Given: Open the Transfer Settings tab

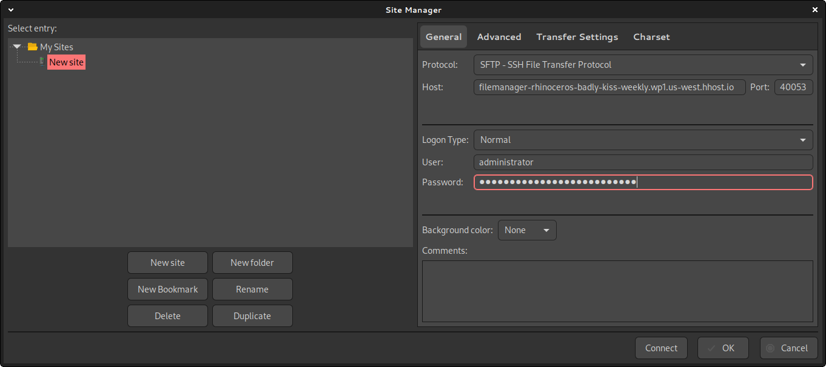Looking at the screenshot, I should coord(577,37).
